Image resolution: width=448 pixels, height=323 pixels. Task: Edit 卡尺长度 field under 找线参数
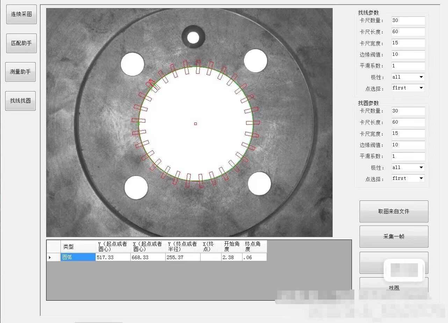click(408, 32)
